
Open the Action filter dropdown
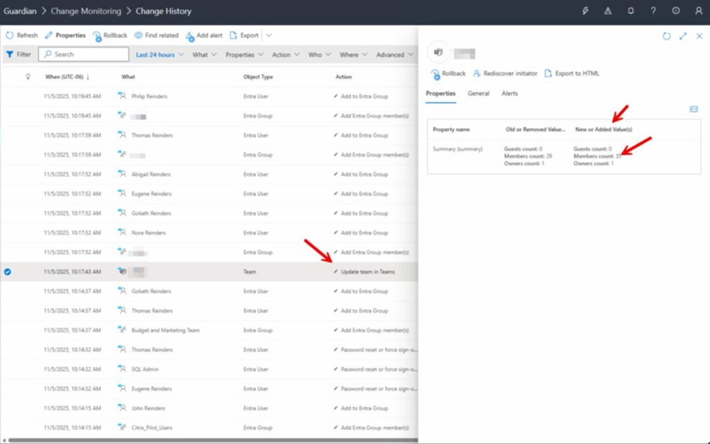(285, 55)
